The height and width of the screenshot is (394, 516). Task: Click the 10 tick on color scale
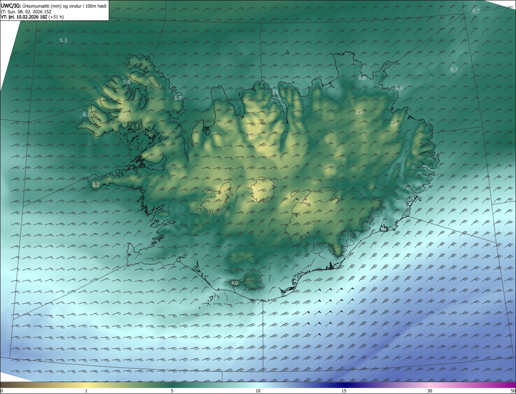click(258, 391)
